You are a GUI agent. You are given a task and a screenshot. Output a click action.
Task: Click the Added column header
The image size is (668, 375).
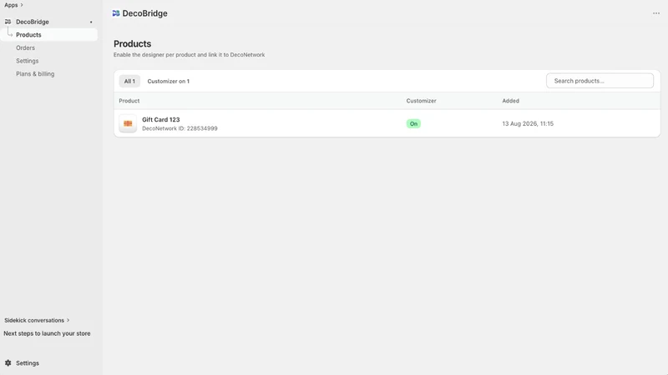[510, 101]
